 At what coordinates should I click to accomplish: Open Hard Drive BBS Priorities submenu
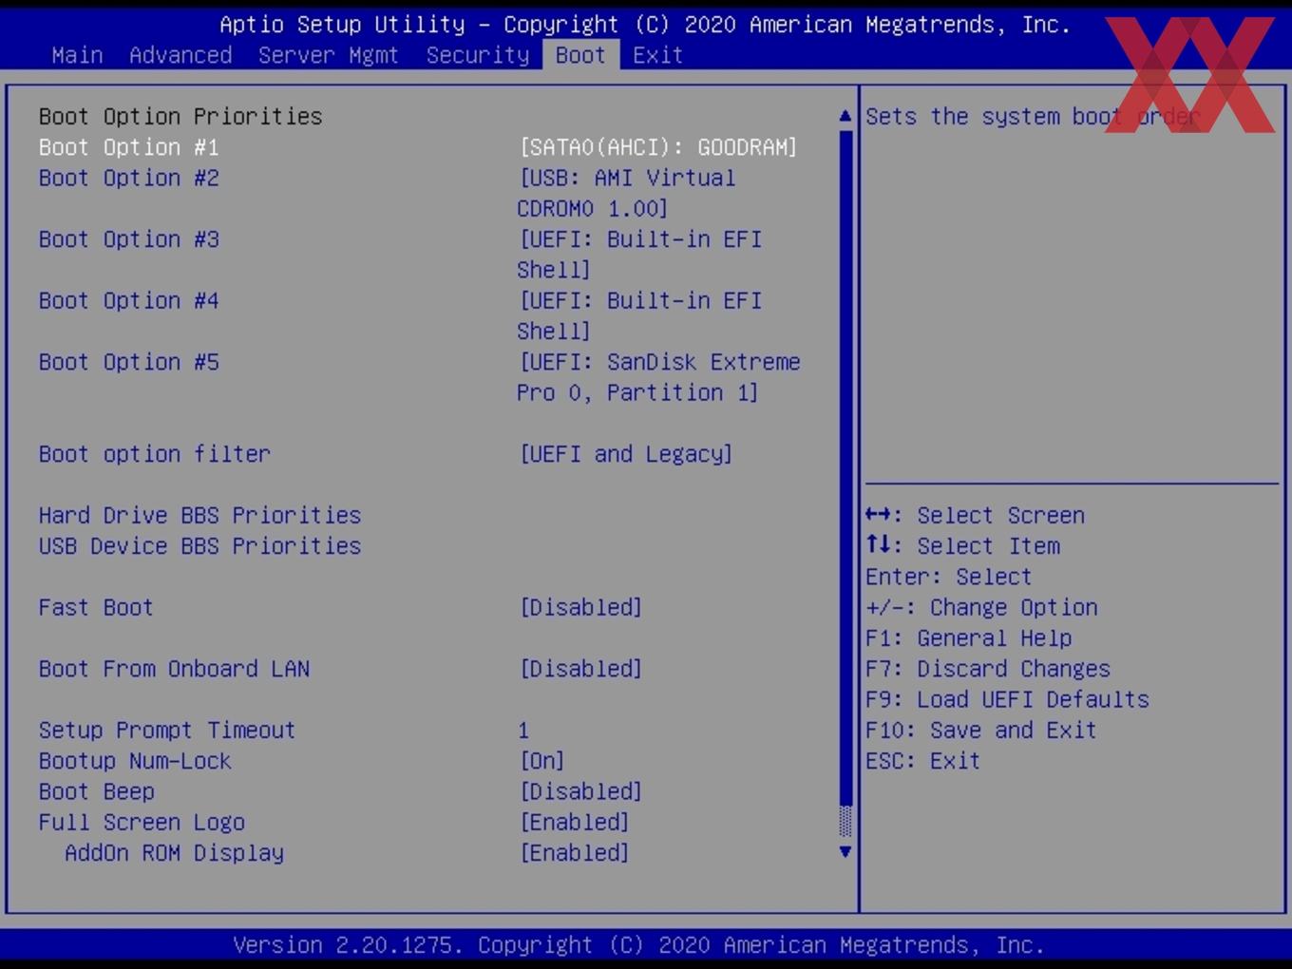tap(200, 515)
